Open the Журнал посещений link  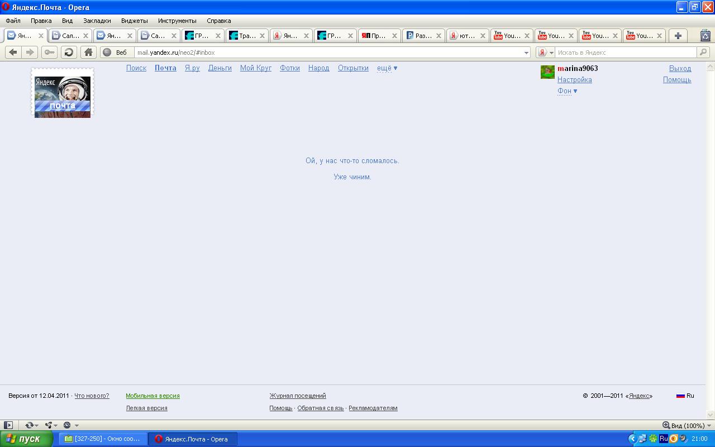click(x=298, y=396)
